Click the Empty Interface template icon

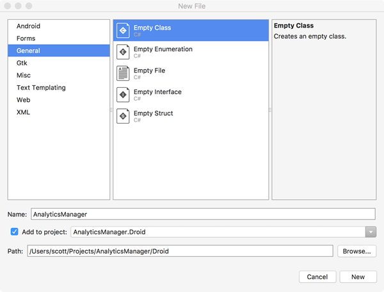click(x=124, y=95)
